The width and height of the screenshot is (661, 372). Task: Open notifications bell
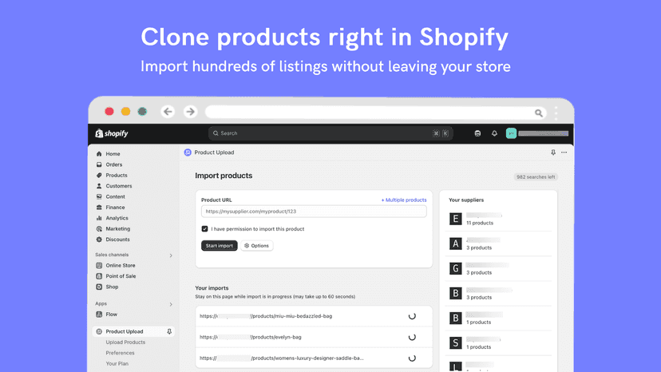pos(494,133)
